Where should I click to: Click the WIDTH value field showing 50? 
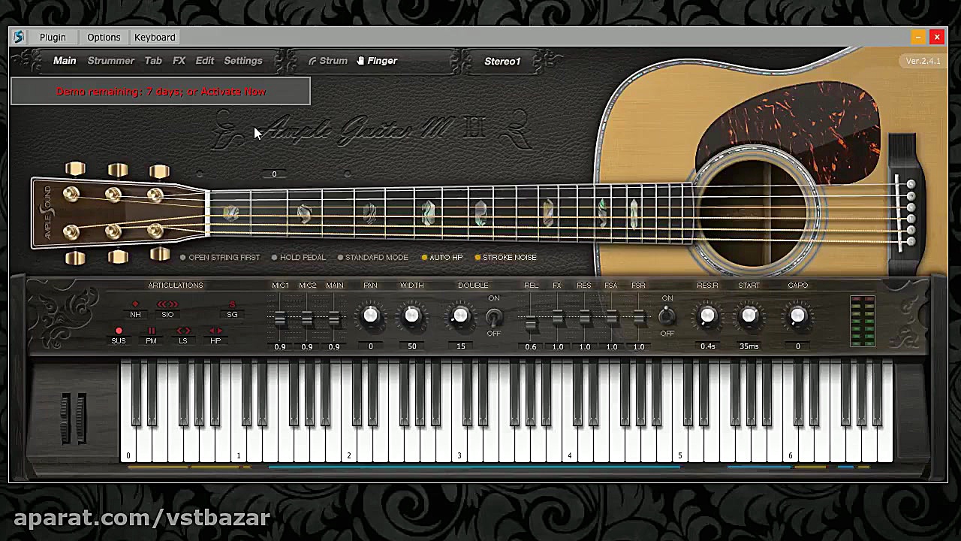tap(412, 346)
